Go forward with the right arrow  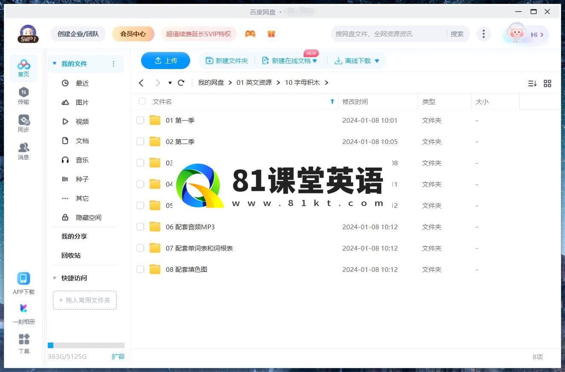coord(158,83)
